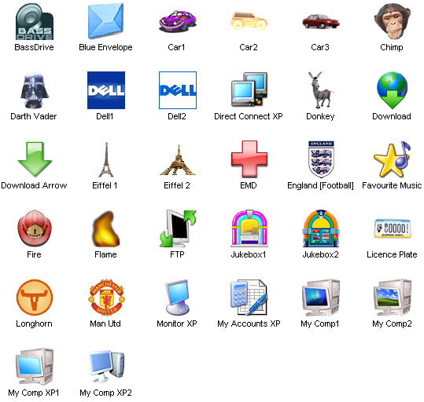Screen dimensions: 424x402
Task: Open the purple Car1 icon
Action: coord(178,21)
